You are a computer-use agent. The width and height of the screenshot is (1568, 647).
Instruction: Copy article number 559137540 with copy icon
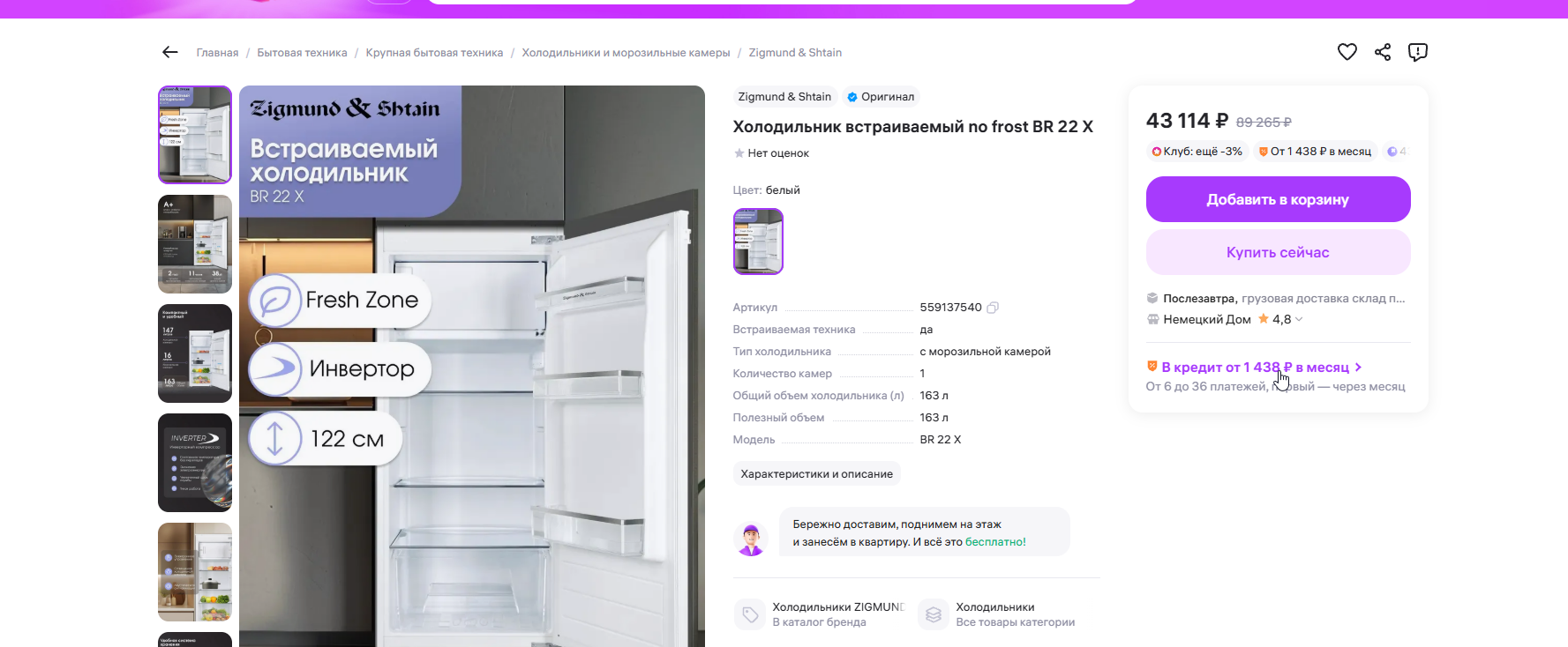click(993, 308)
